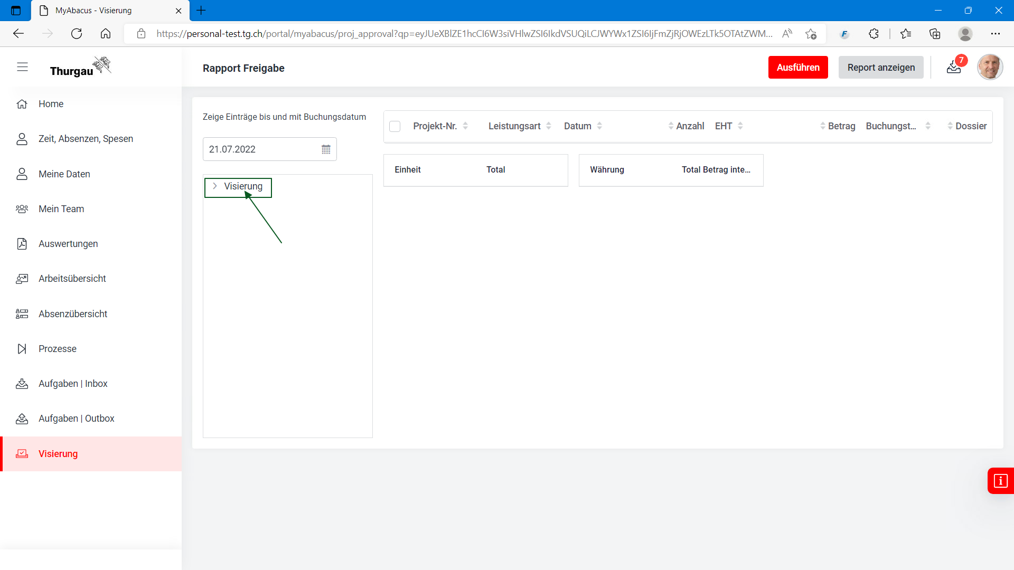1014x570 pixels.
Task: Sort by Datum column arrows
Action: point(599,126)
